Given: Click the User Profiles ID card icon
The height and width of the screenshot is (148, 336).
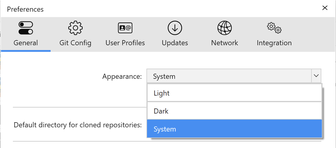Looking at the screenshot, I should (x=125, y=28).
